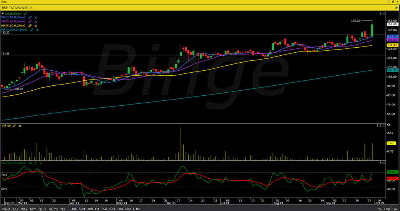Viewport: 400px width, 211px height.
Task: Maximize the Vol panel
Action: [x=384, y=125]
